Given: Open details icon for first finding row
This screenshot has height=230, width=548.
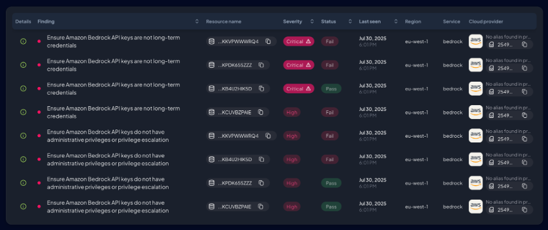Looking at the screenshot, I should (23, 41).
